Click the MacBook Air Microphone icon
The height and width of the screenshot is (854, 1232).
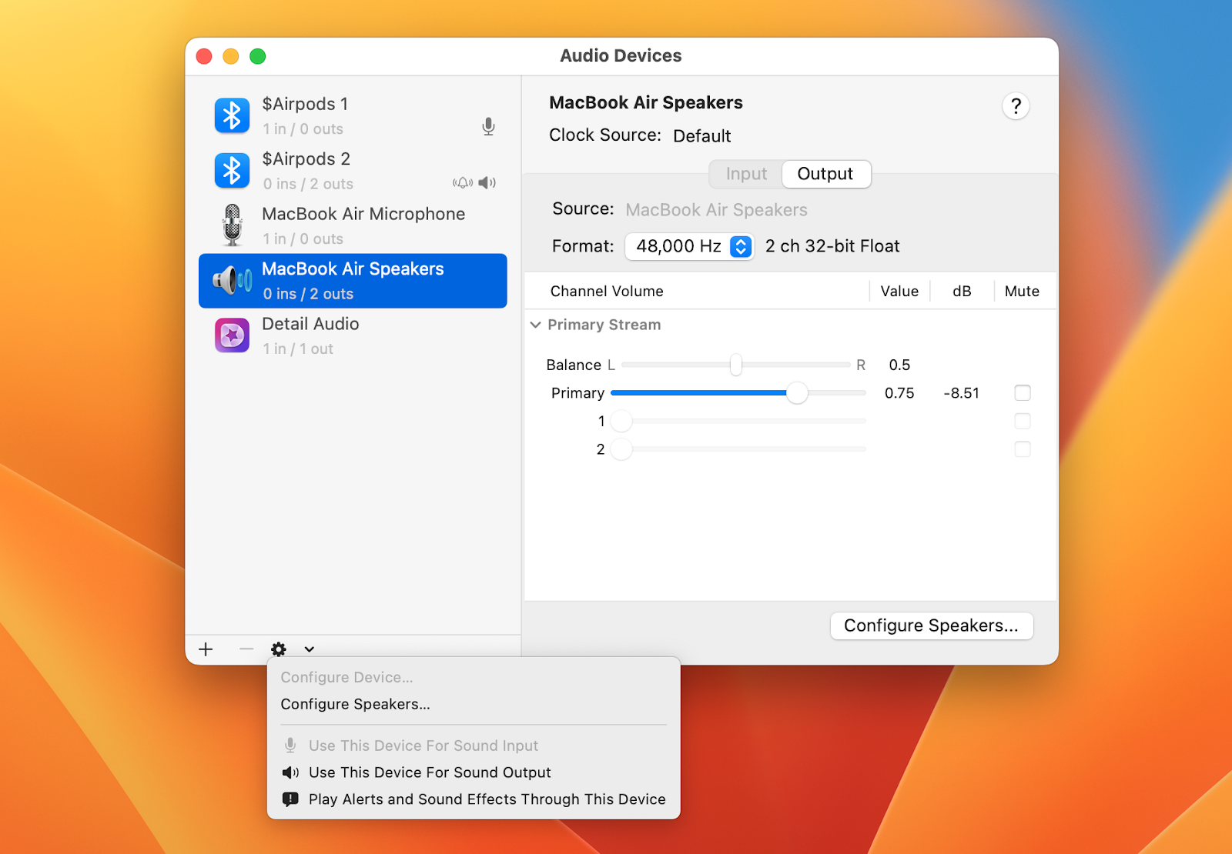pyautogui.click(x=233, y=225)
